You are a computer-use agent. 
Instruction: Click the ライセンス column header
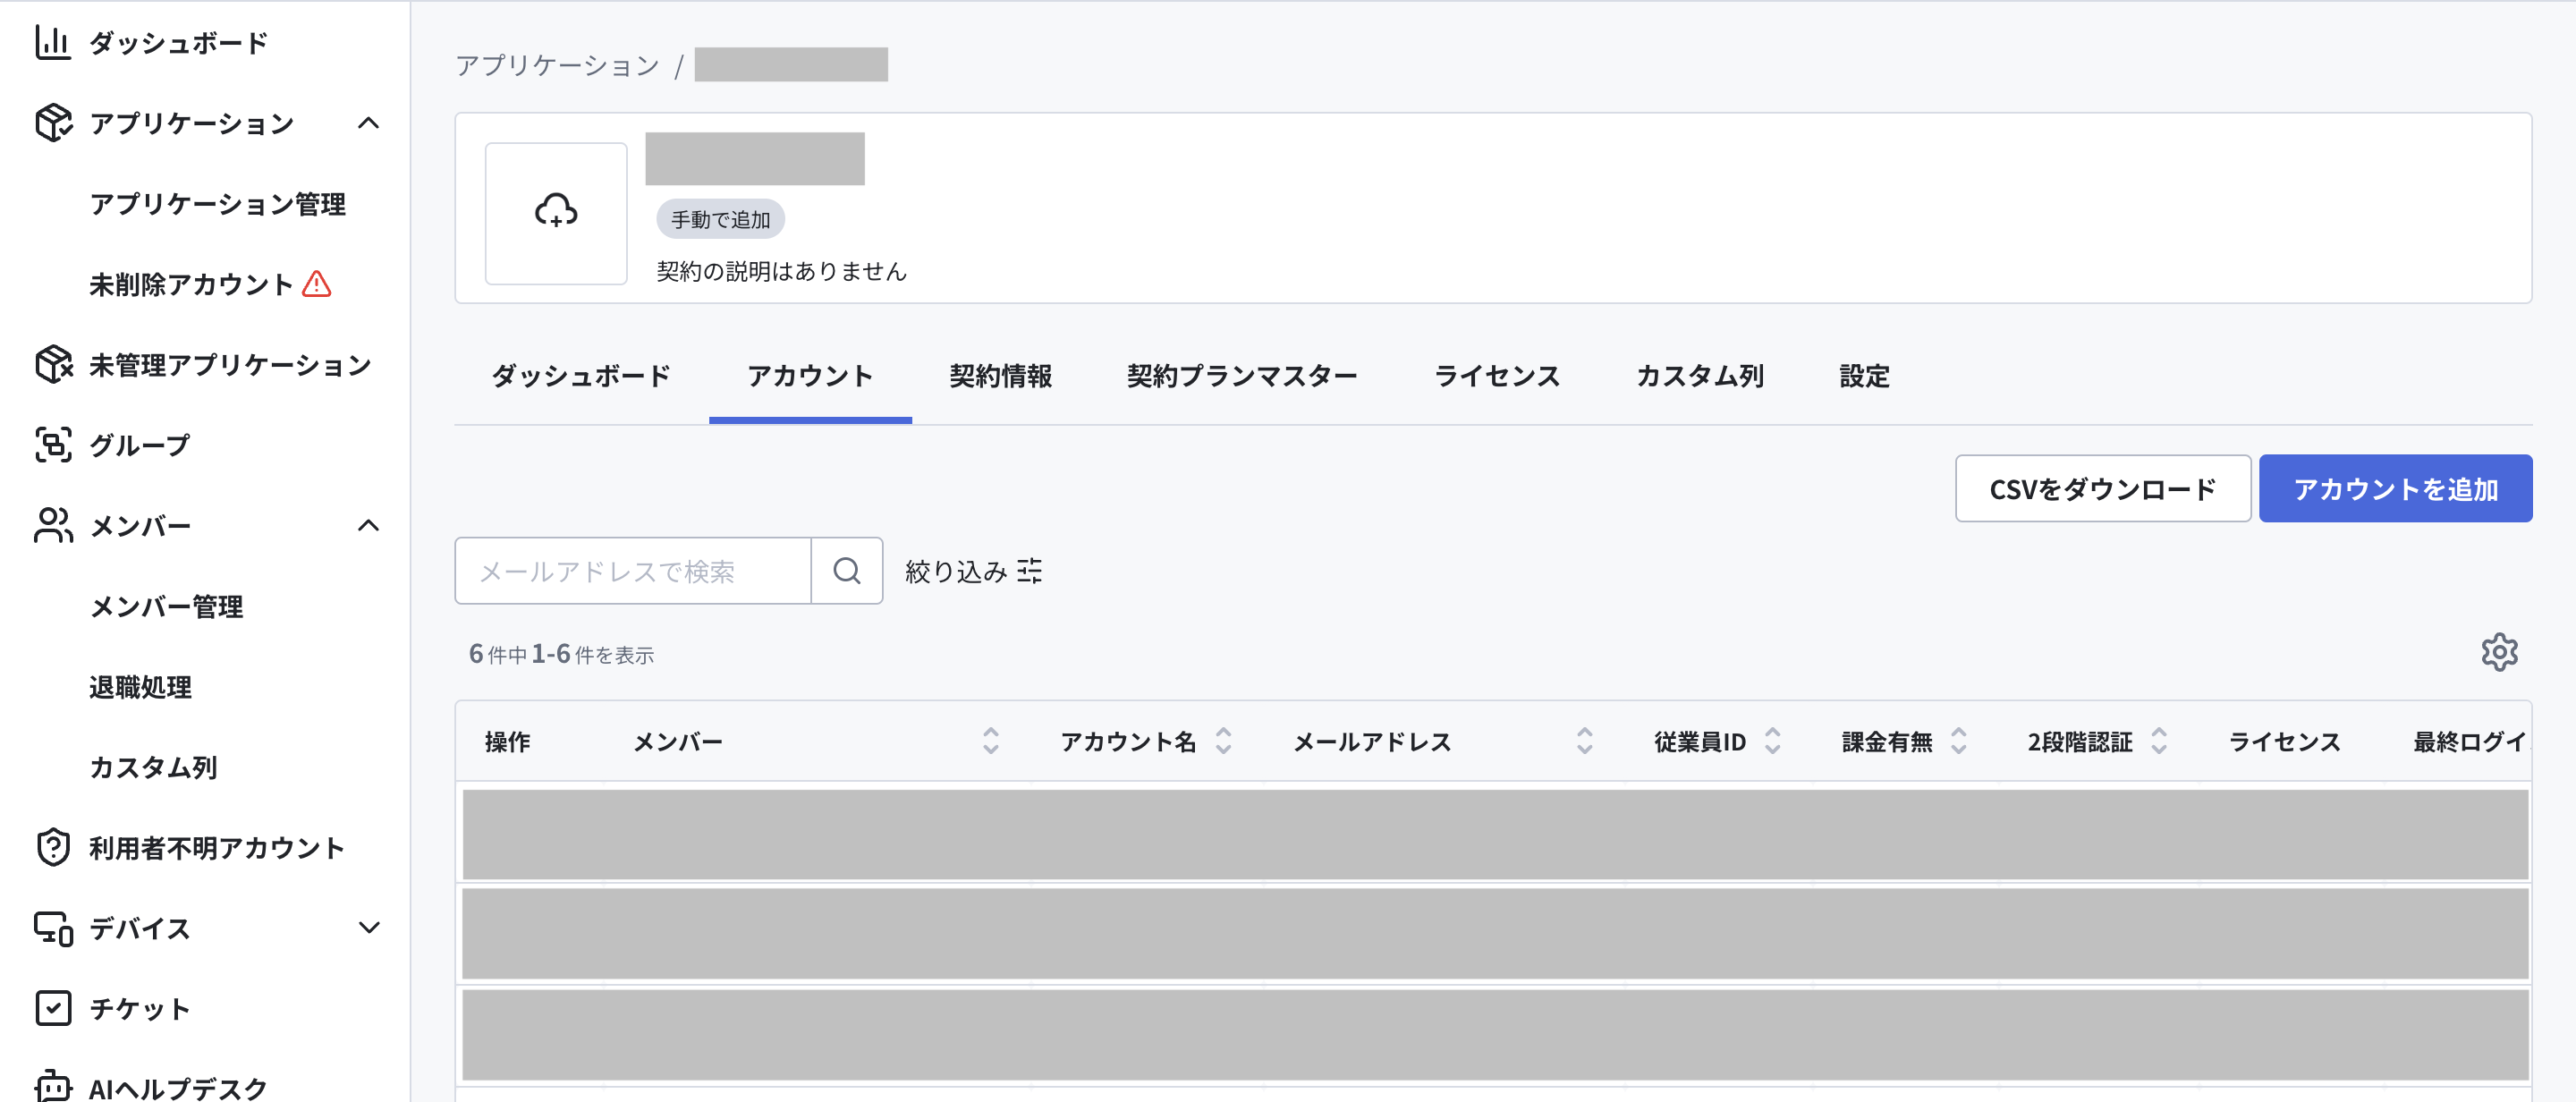point(2284,741)
